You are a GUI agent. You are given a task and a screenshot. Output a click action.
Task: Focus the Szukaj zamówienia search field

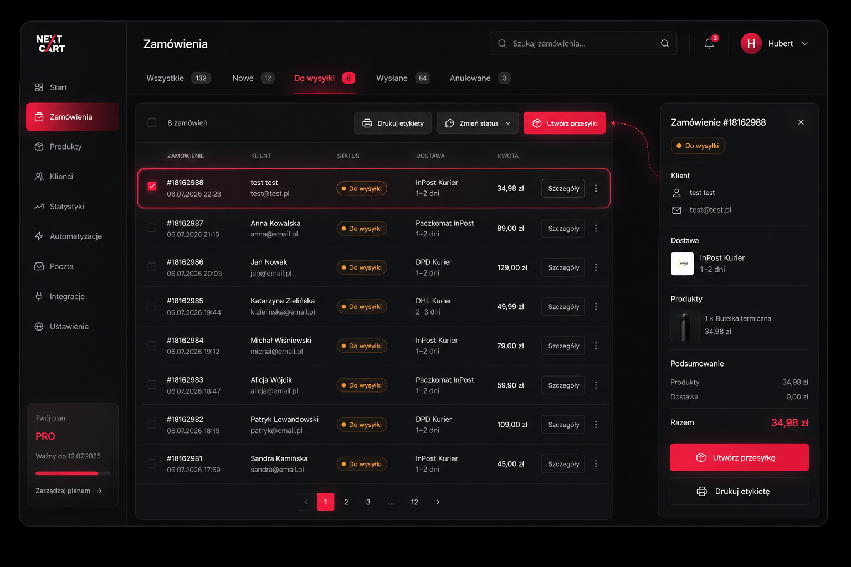point(583,43)
